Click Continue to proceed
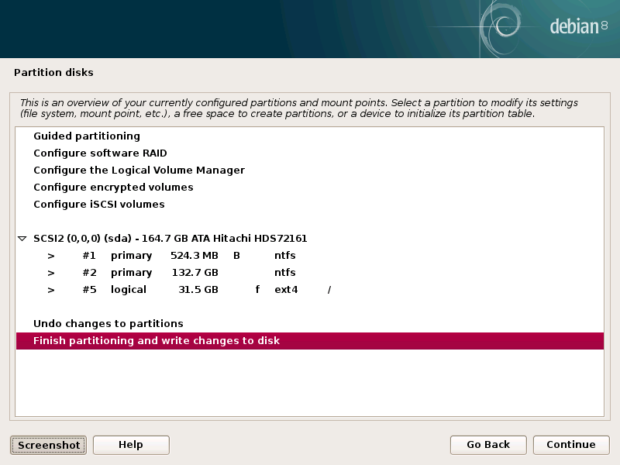 571,445
